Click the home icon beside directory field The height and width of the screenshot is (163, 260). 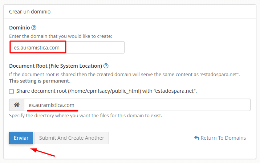16,105
